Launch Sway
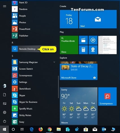The image size is (120, 133). click(x=34, y=122)
